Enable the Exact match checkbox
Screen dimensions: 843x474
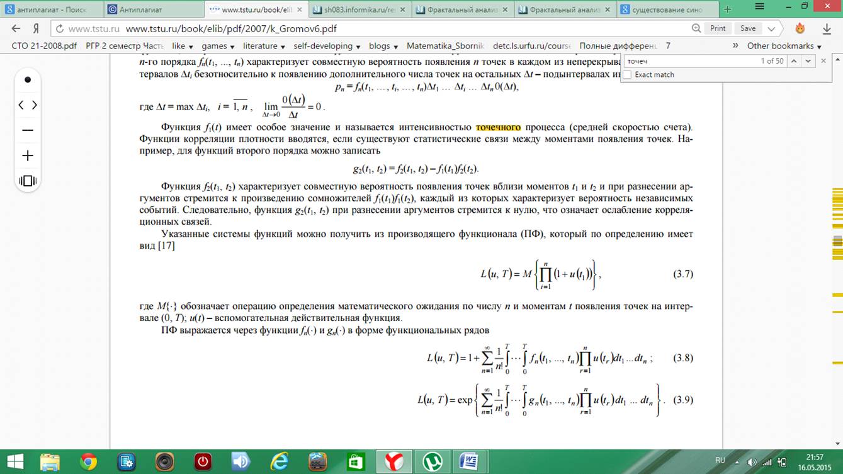627,75
